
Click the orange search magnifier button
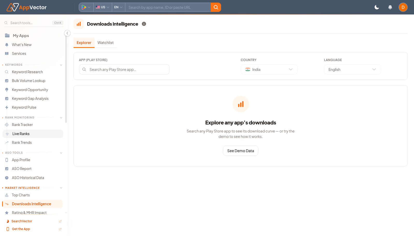(x=216, y=7)
